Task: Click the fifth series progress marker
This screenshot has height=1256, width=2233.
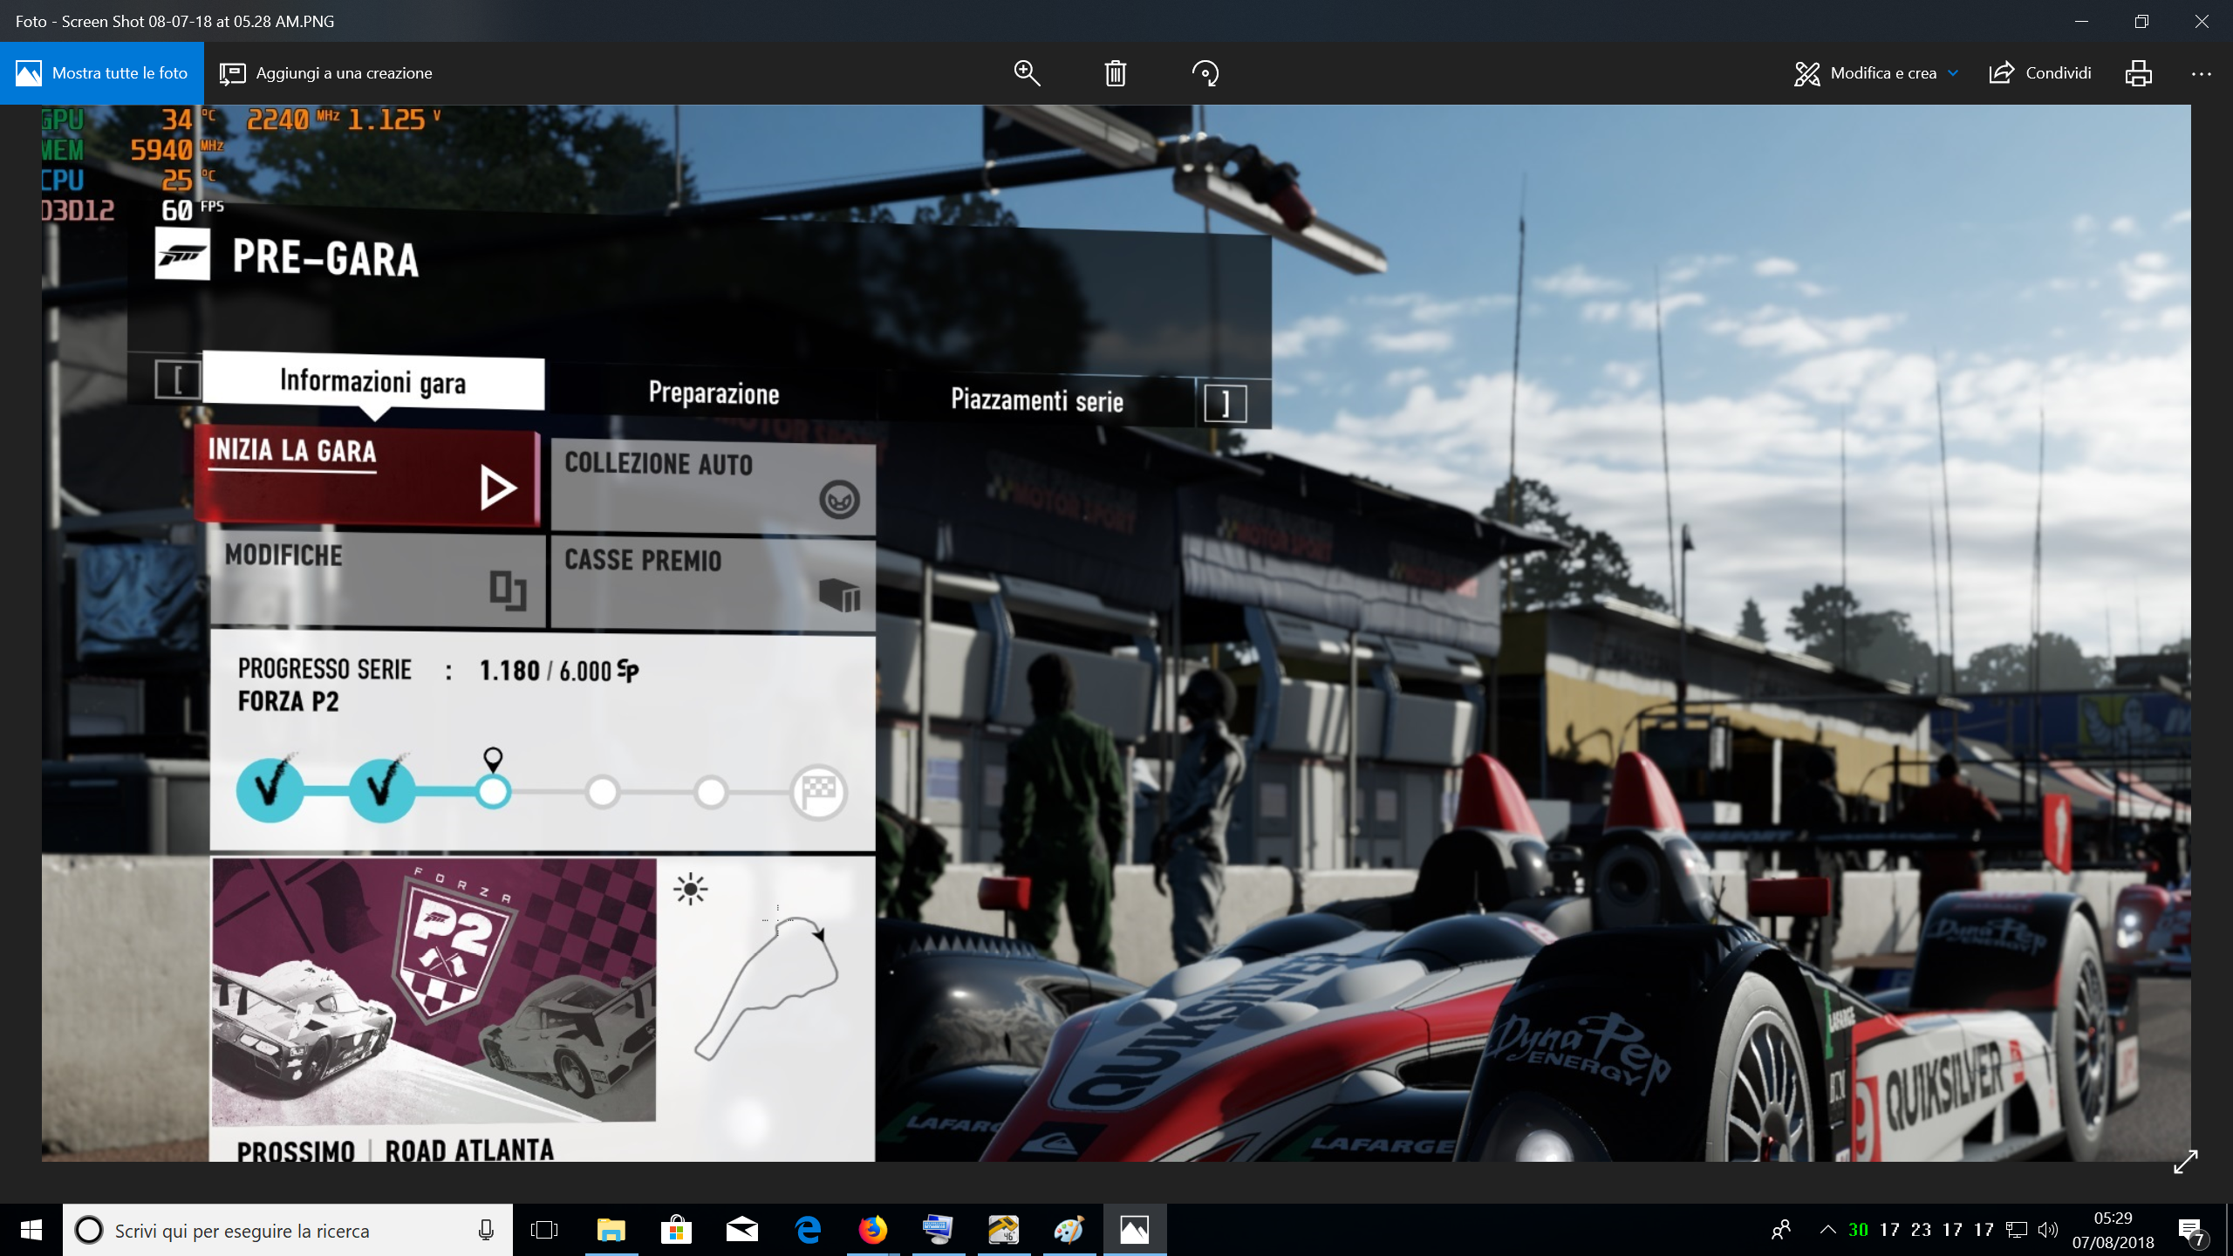Action: [x=711, y=792]
